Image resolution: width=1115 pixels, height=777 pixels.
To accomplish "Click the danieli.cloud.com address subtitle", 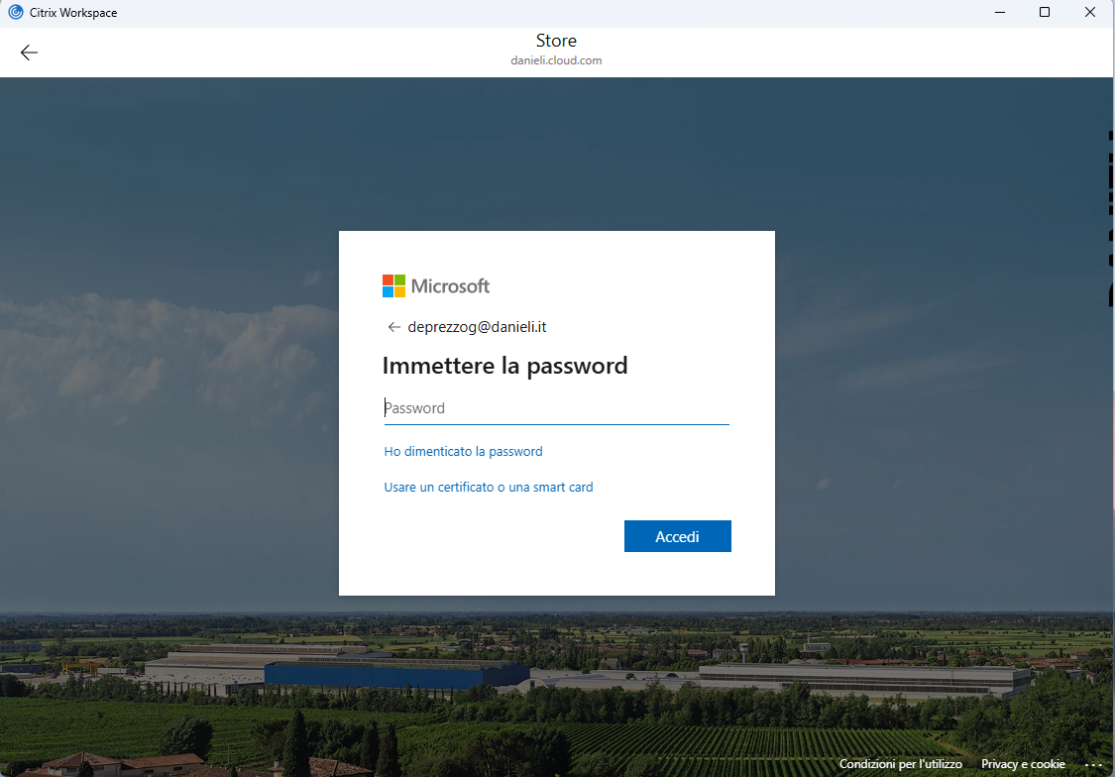I will pos(556,60).
